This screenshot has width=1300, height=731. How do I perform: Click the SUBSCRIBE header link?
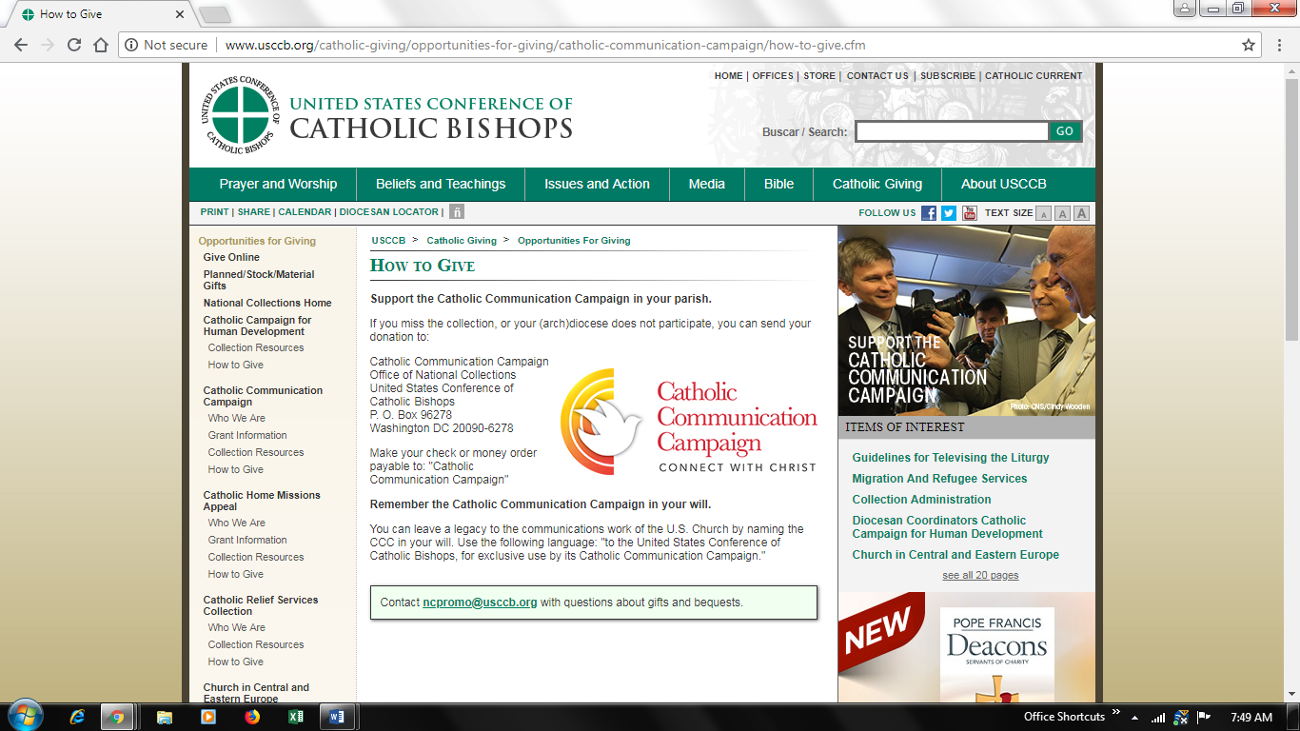point(948,76)
